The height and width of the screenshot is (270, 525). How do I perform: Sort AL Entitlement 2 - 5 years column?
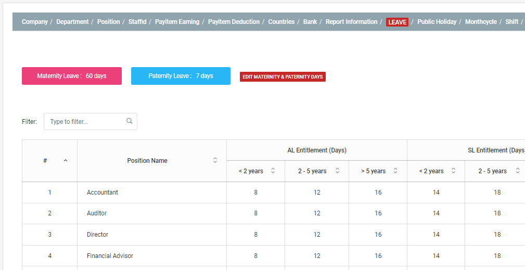pos(337,171)
